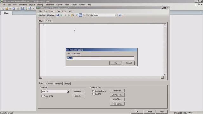The height and width of the screenshot is (114, 203).
Task: Click the Reload icon in main toolbar
Action: point(26,9)
